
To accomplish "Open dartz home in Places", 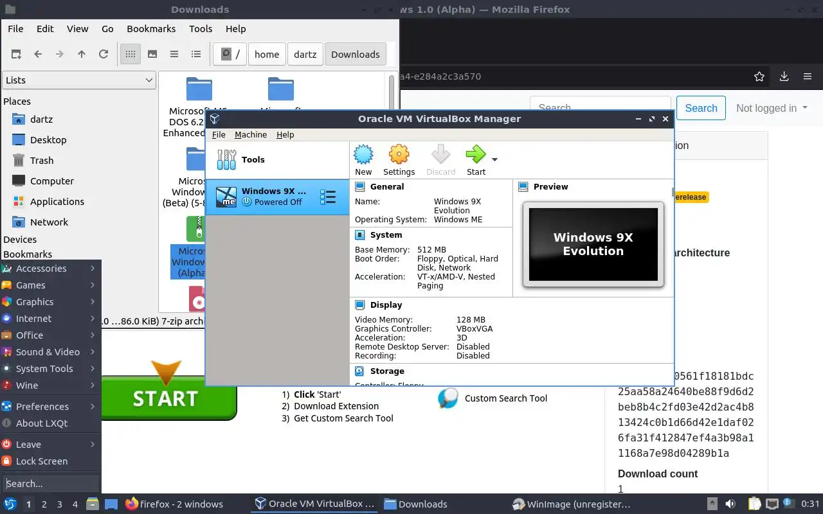I will coord(41,120).
